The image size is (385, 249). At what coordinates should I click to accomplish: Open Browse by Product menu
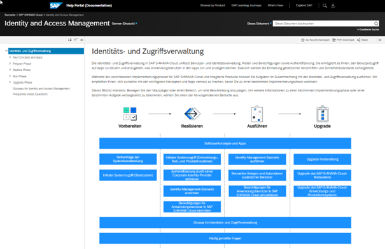tap(213, 5)
